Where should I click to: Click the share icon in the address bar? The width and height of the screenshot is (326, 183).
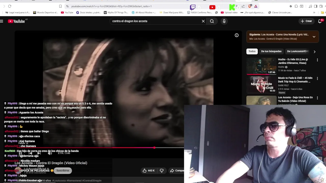pos(243,6)
